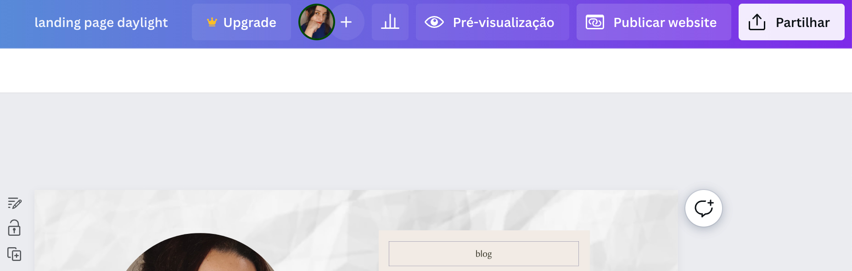This screenshot has height=271, width=852.
Task: Select the blog button on the canvas
Action: pos(484,254)
